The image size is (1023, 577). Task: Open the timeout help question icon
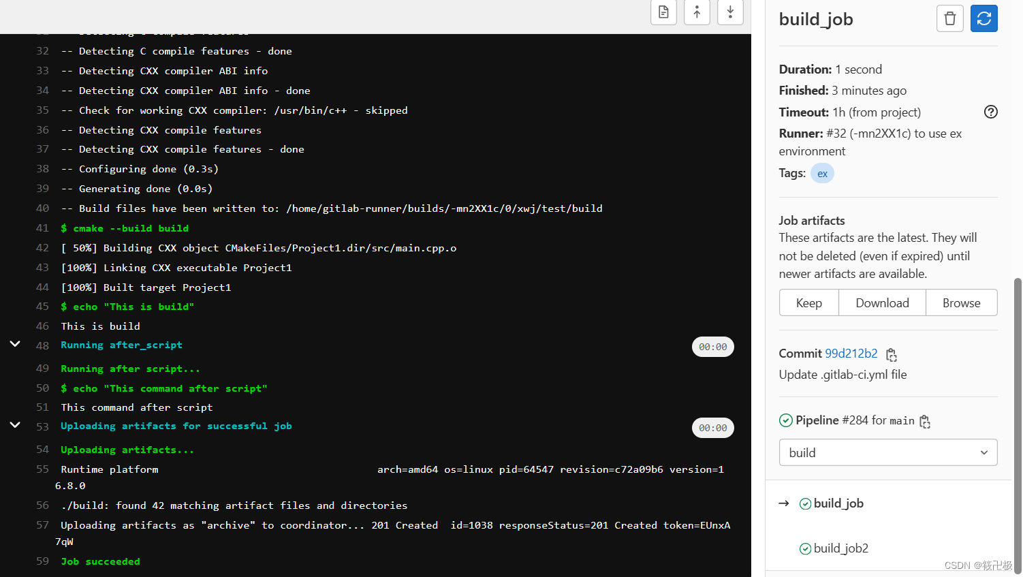(x=991, y=112)
